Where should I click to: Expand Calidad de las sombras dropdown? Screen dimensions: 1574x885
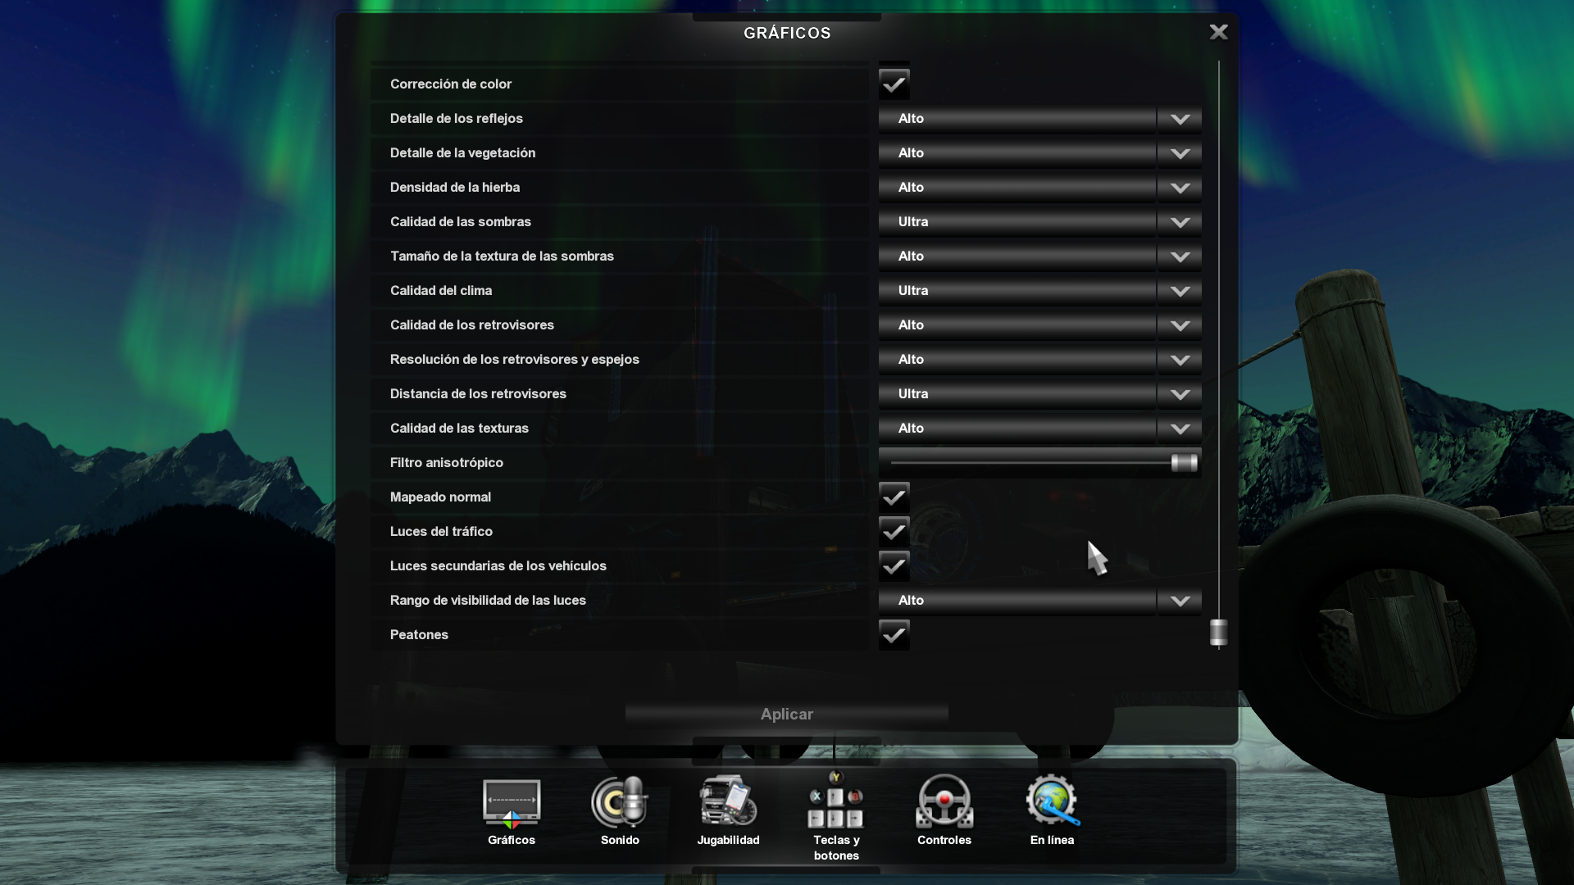click(1179, 222)
